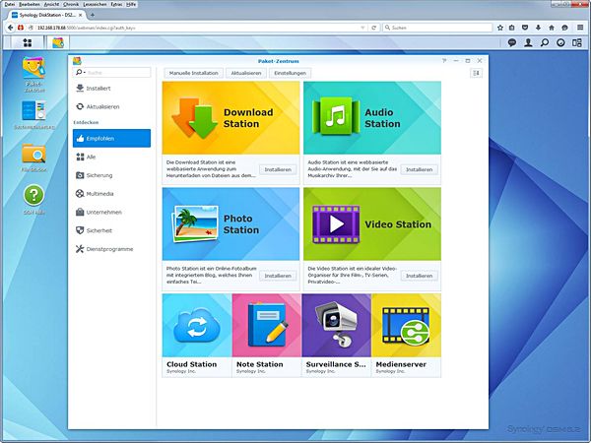591x443 pixels.
Task: Select the Alle category
Action: (x=112, y=157)
